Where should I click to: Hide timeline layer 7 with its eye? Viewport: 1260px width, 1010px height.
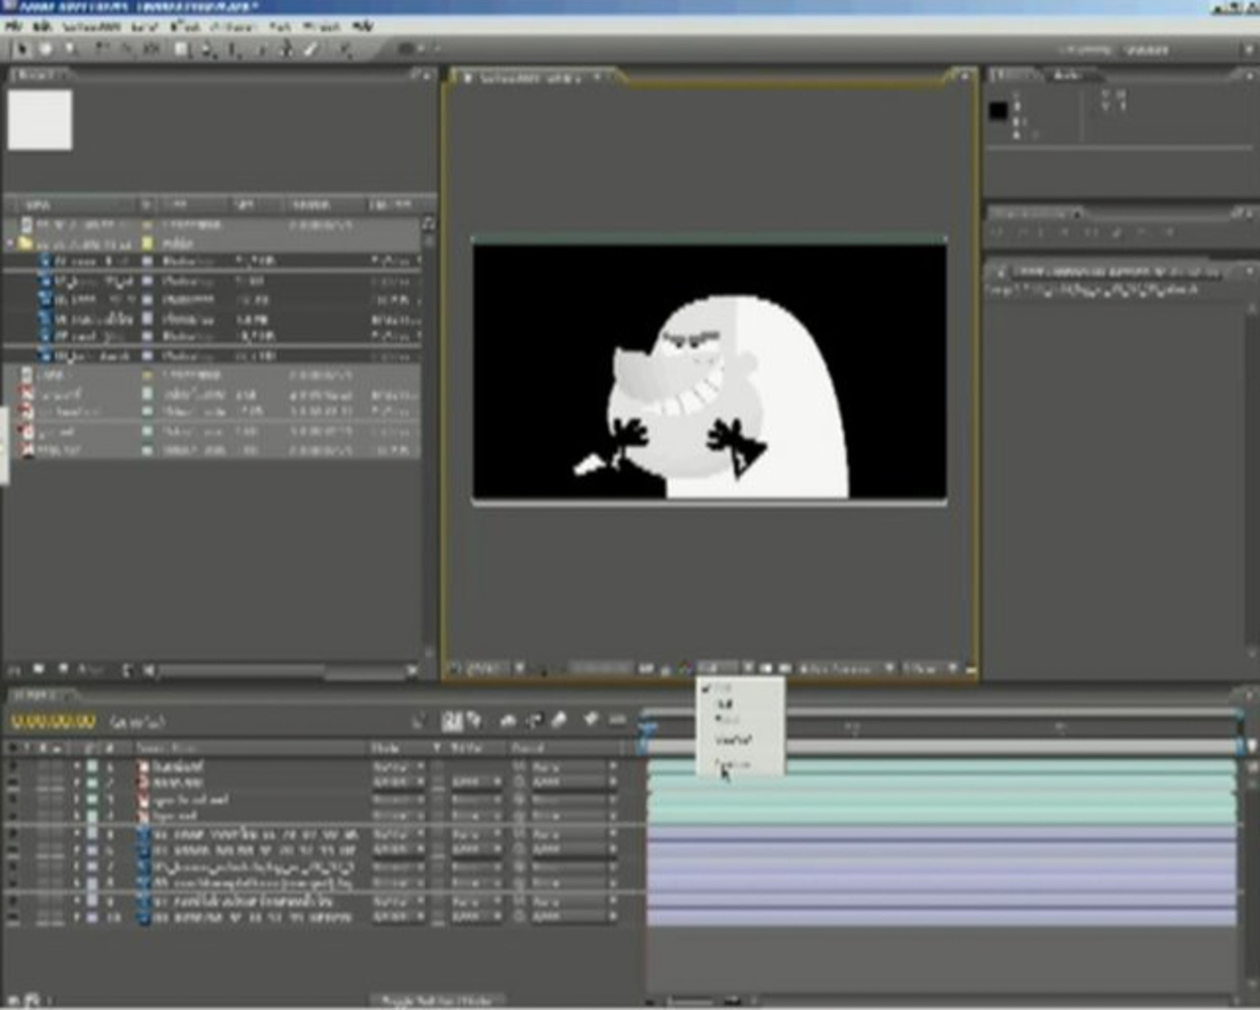(13, 867)
